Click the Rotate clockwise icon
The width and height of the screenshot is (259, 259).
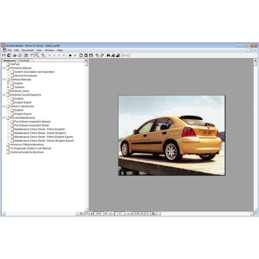click(x=102, y=55)
